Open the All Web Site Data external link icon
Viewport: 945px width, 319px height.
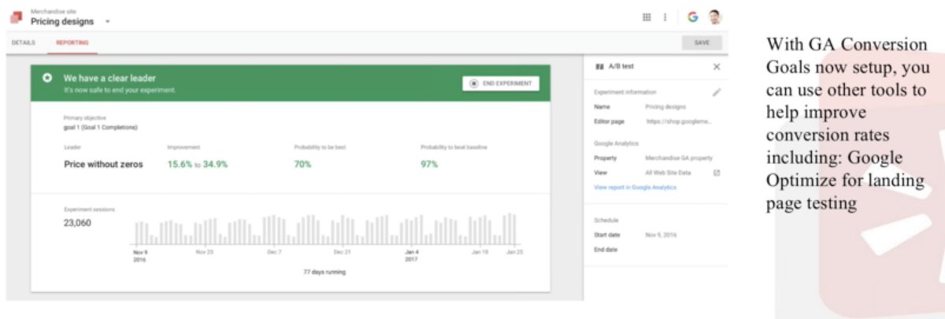[x=716, y=172]
